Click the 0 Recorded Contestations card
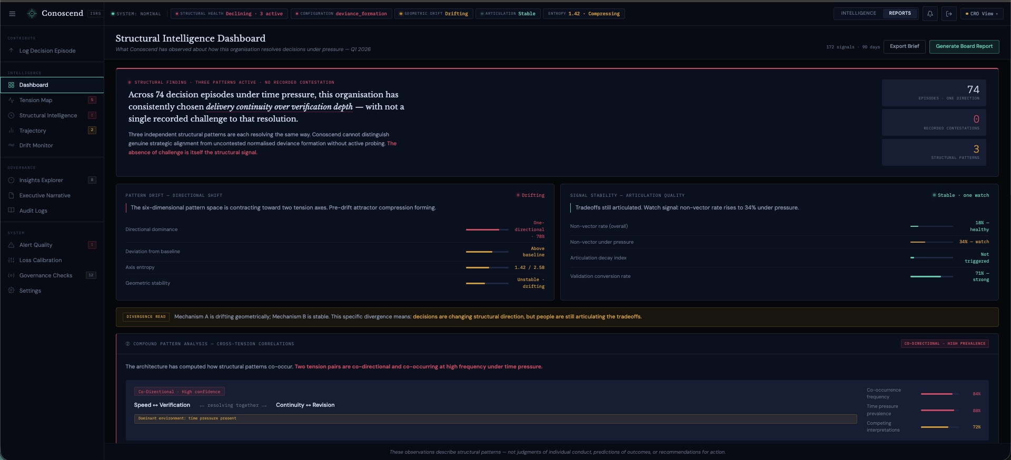1011x460 pixels. click(934, 123)
